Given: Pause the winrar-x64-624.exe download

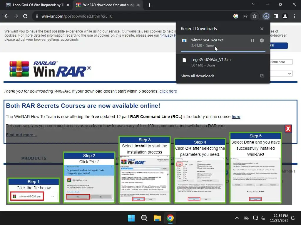Looking at the screenshot, I should tap(252, 40).
